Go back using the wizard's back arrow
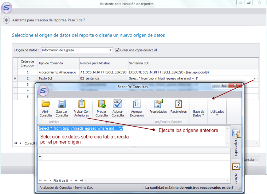Screen dimensions: 267x194 [6, 20]
